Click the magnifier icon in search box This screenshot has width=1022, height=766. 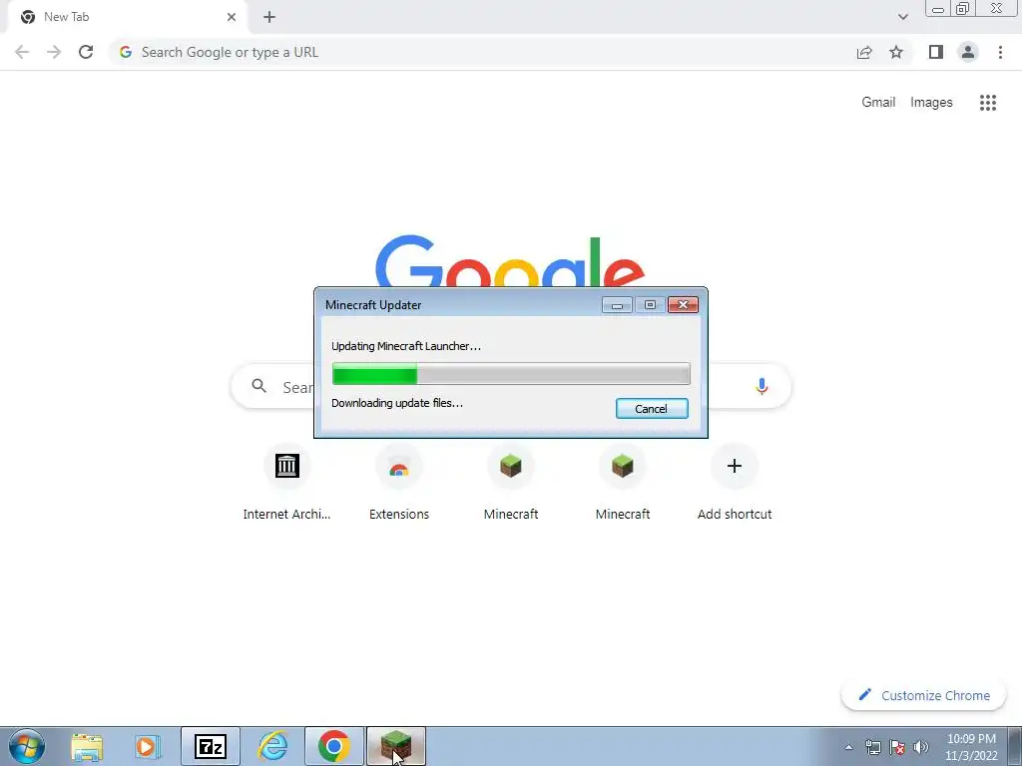[x=259, y=386]
